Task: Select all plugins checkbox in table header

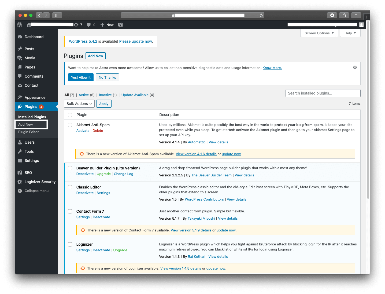Action: pos(70,115)
